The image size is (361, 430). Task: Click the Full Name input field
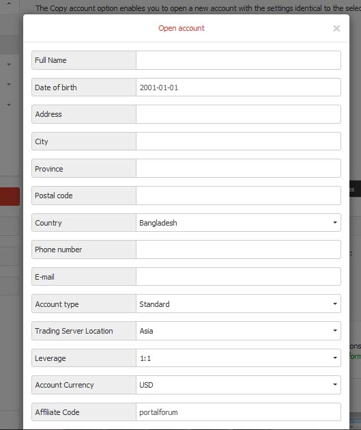tap(238, 60)
